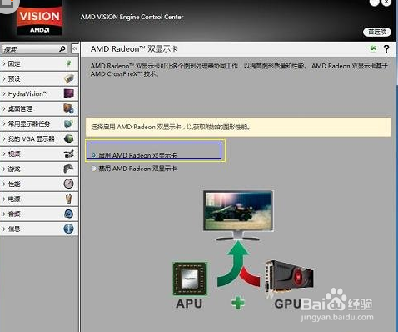398x332 pixels.
Task: Expand the 预设 section chevron
Action: 4,78
